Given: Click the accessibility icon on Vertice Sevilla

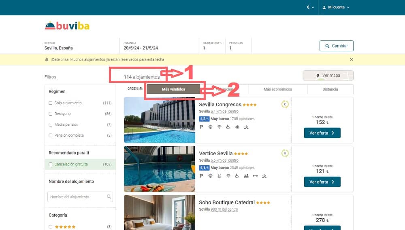Looking at the screenshot, I should [x=237, y=176].
